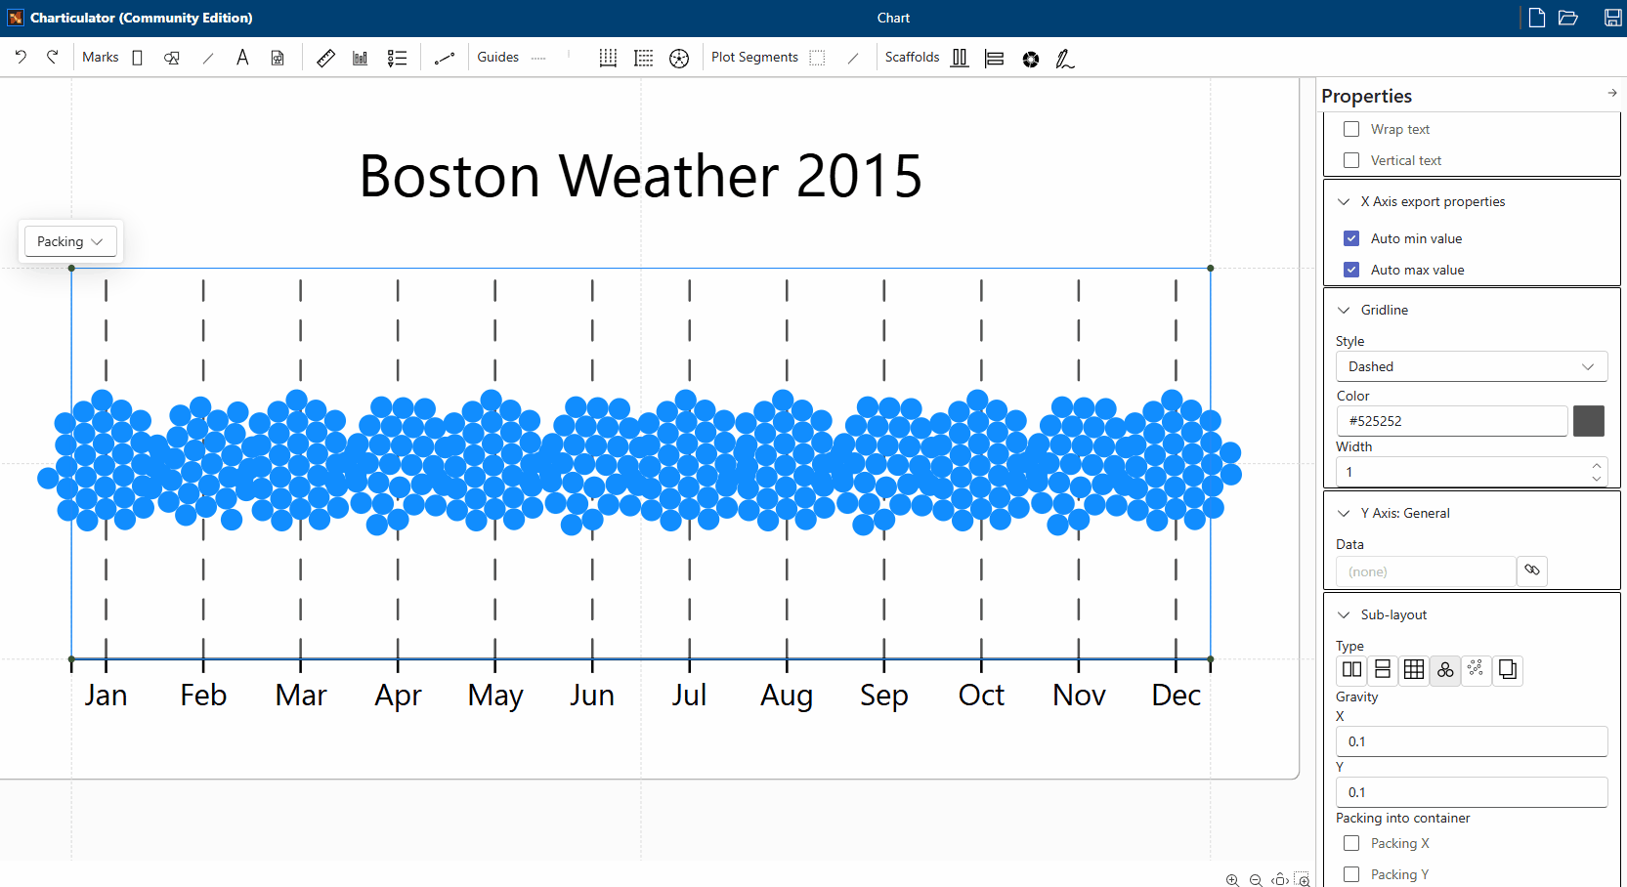Screen dimensions: 1627x887
Task: Uncheck Auto min value
Action: [x=1351, y=238]
